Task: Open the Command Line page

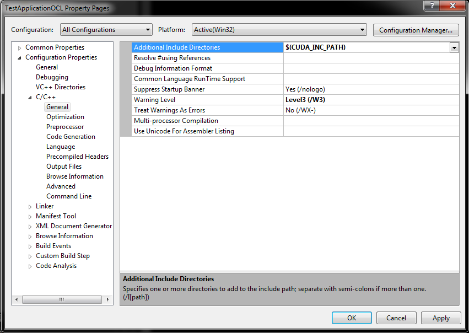Action: coord(69,196)
